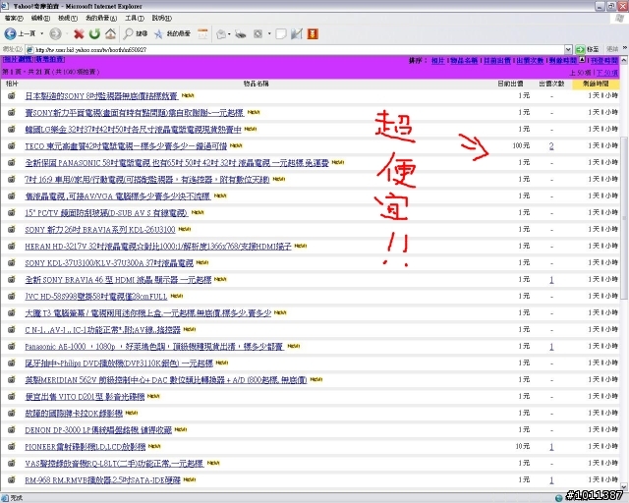The height and width of the screenshot is (503, 629).
Task: Print the page with the printer icon
Action: coord(241,34)
